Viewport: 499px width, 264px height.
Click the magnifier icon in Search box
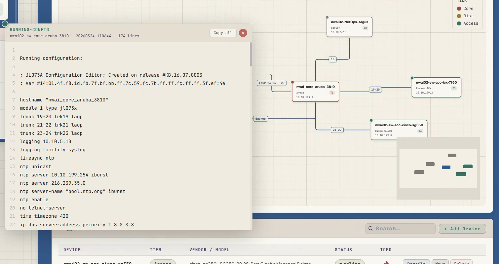[x=371, y=229]
